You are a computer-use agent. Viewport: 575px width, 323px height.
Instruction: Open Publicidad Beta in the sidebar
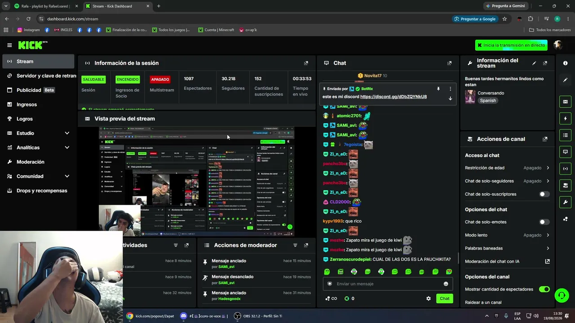tap(38, 90)
